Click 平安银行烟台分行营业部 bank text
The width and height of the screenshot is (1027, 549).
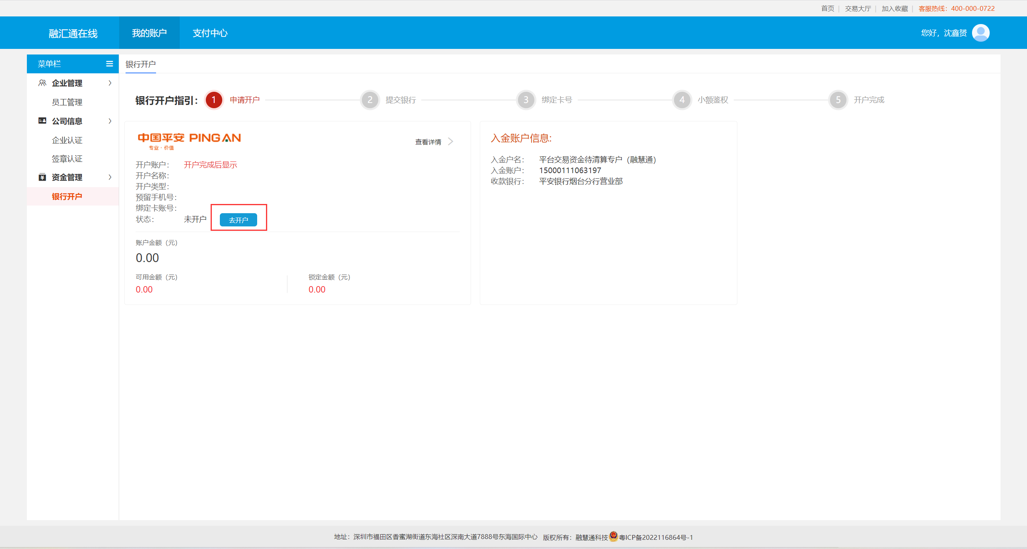pos(581,181)
